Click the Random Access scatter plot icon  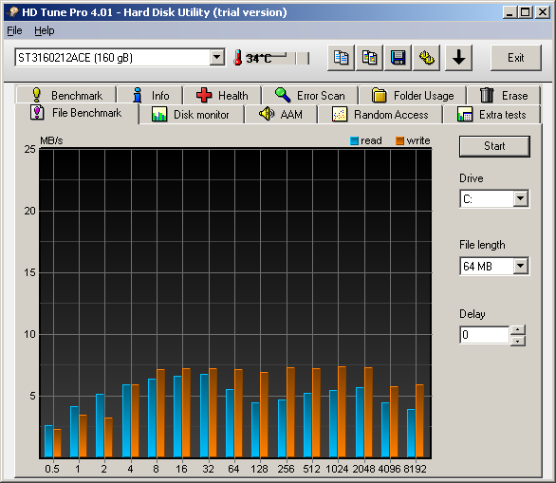point(340,115)
